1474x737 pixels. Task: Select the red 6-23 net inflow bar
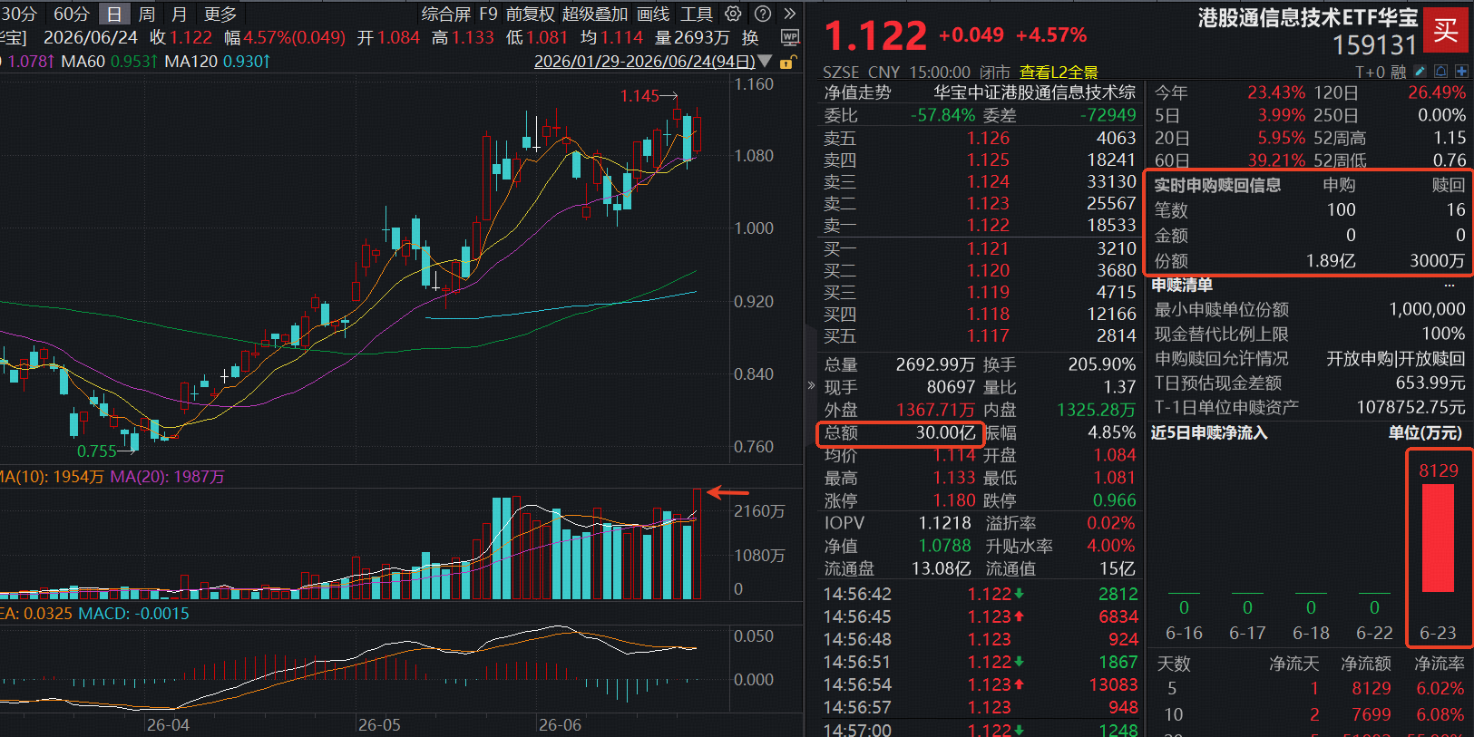[1438, 538]
